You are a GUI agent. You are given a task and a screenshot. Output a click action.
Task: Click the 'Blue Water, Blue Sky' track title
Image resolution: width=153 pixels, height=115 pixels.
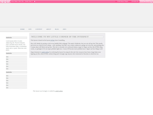click(22, 1)
